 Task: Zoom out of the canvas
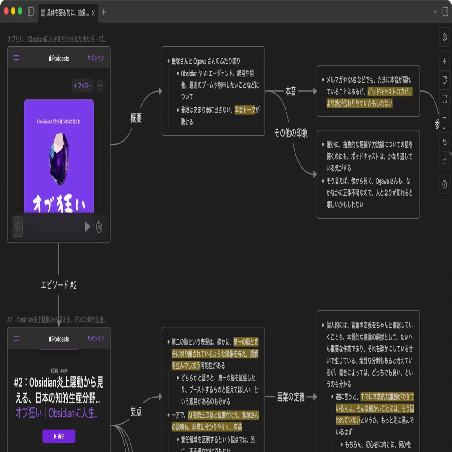click(x=444, y=118)
